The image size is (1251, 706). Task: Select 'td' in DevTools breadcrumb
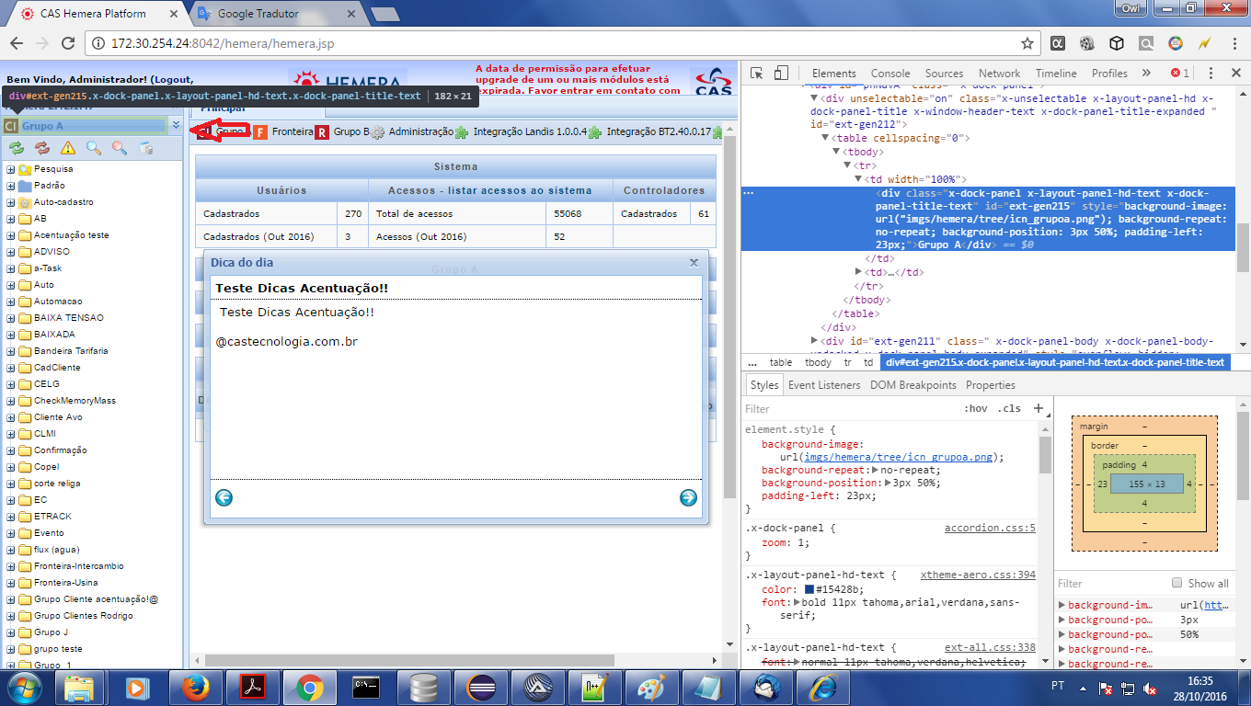(868, 362)
